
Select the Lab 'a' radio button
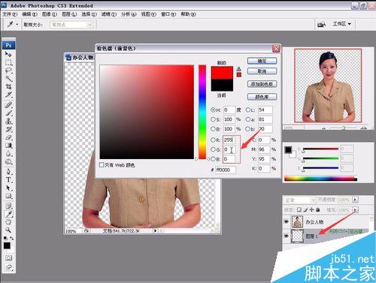pos(248,119)
